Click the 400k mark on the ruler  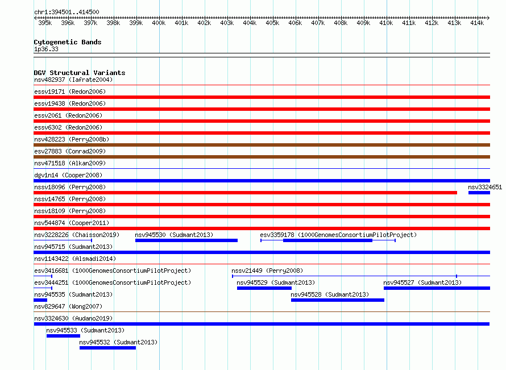[x=159, y=23]
